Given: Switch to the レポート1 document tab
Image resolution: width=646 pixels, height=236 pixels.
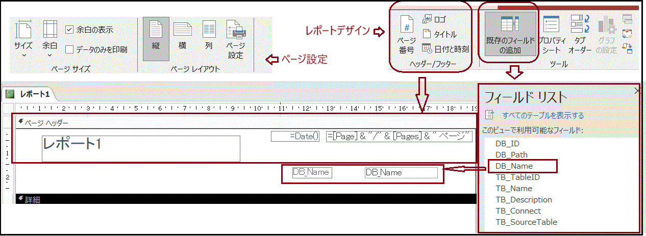Looking at the screenshot, I should click(x=29, y=94).
